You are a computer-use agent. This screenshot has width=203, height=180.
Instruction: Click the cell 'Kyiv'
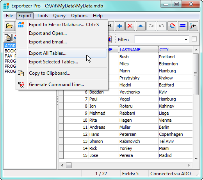tap(175, 92)
